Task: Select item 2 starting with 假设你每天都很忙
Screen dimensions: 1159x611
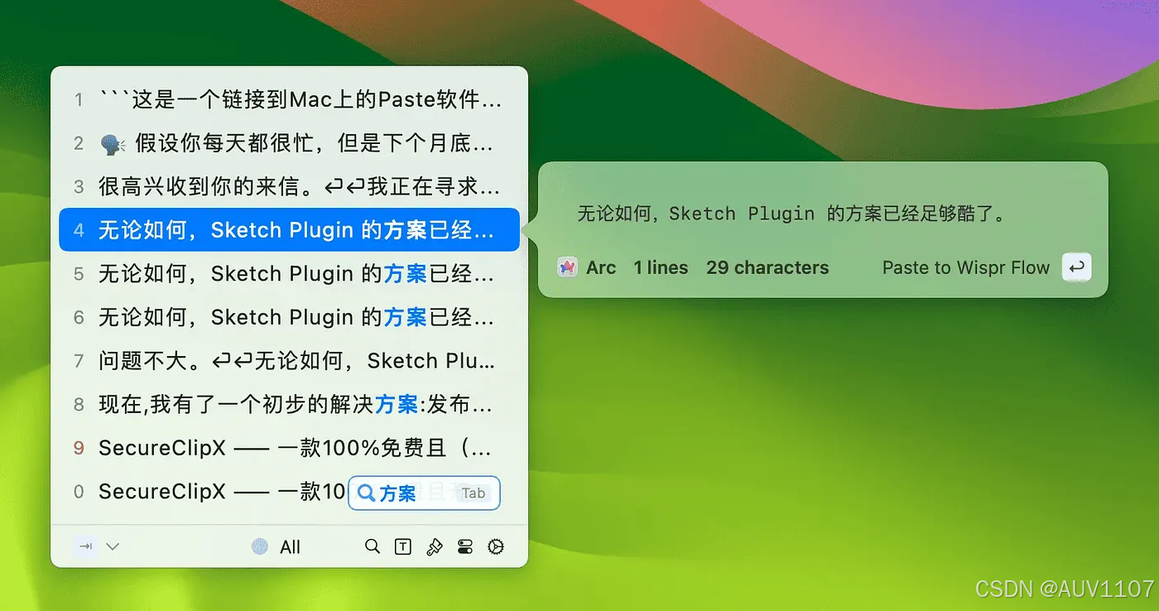Action: click(x=289, y=143)
